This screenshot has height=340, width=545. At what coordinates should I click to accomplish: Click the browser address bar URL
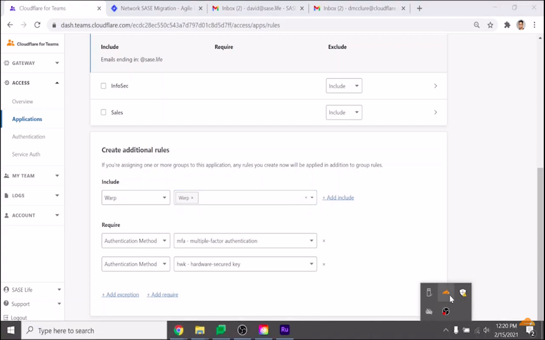pyautogui.click(x=170, y=25)
